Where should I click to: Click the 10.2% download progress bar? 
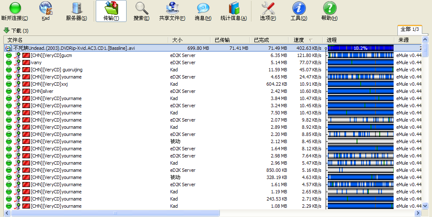coord(360,48)
